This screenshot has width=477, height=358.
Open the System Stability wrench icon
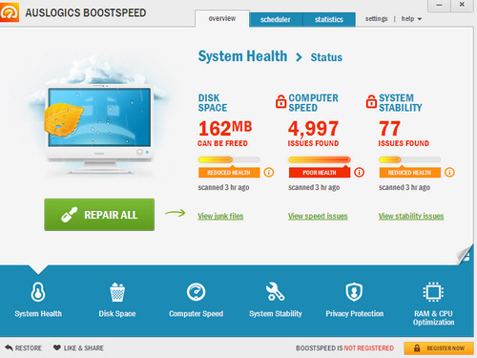[x=275, y=291]
